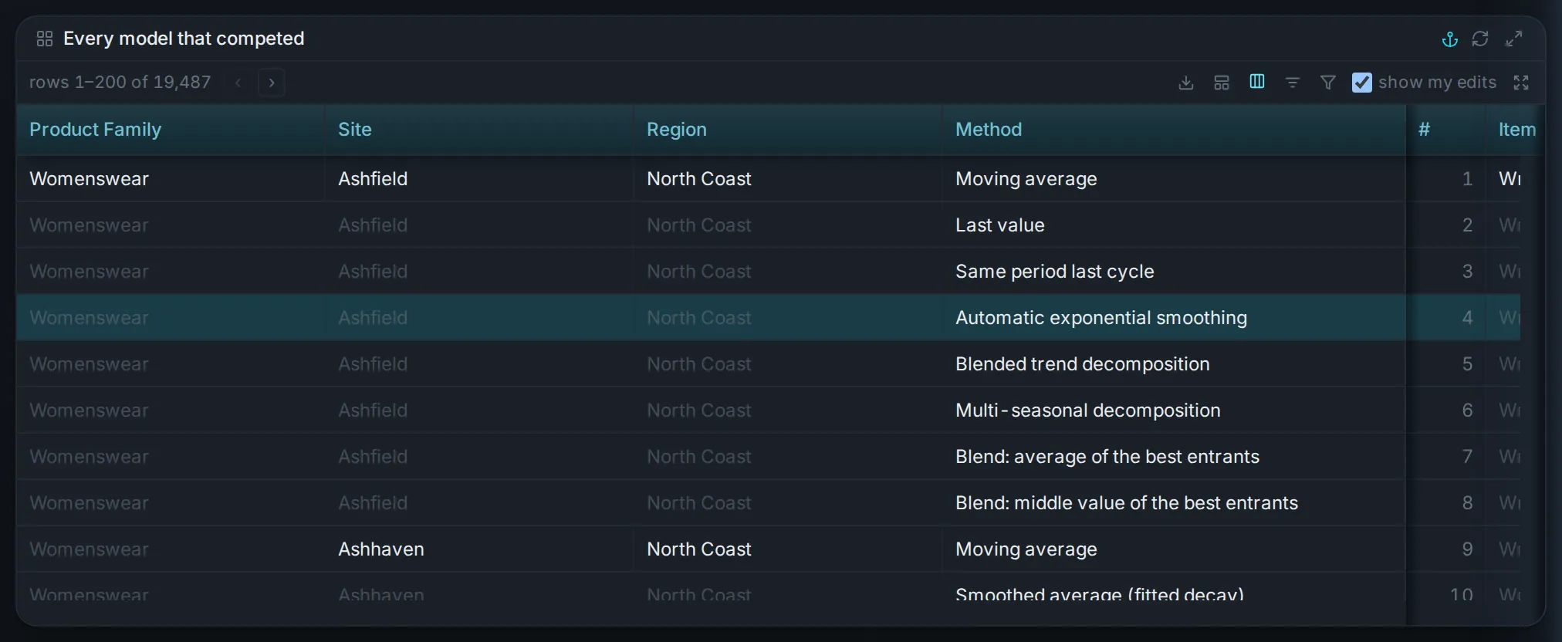1562x642 pixels.
Task: Open the column chooser icon
Action: pos(1257,82)
